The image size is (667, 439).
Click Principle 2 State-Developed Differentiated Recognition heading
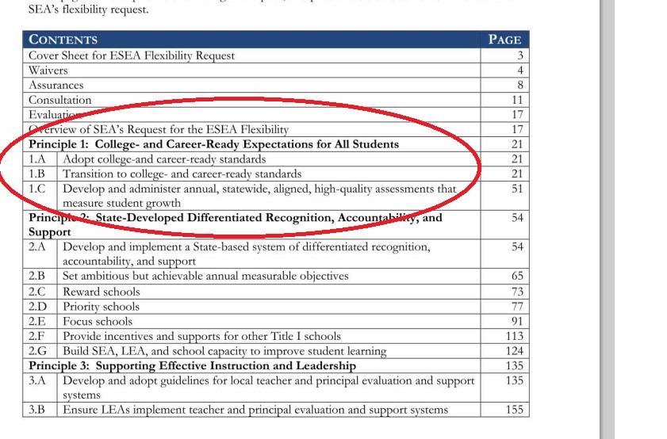click(x=236, y=218)
